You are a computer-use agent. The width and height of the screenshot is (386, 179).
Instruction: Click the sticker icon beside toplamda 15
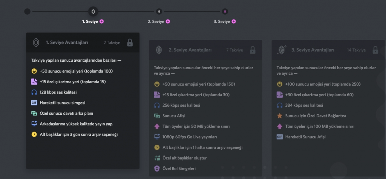pos(34,82)
